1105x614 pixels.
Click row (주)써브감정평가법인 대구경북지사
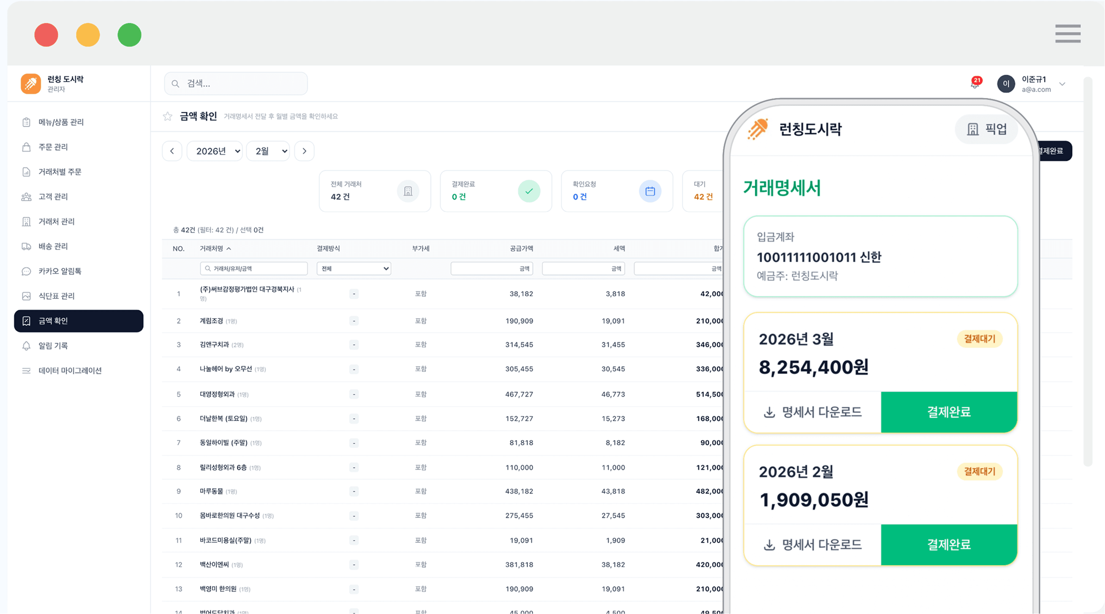click(443, 294)
